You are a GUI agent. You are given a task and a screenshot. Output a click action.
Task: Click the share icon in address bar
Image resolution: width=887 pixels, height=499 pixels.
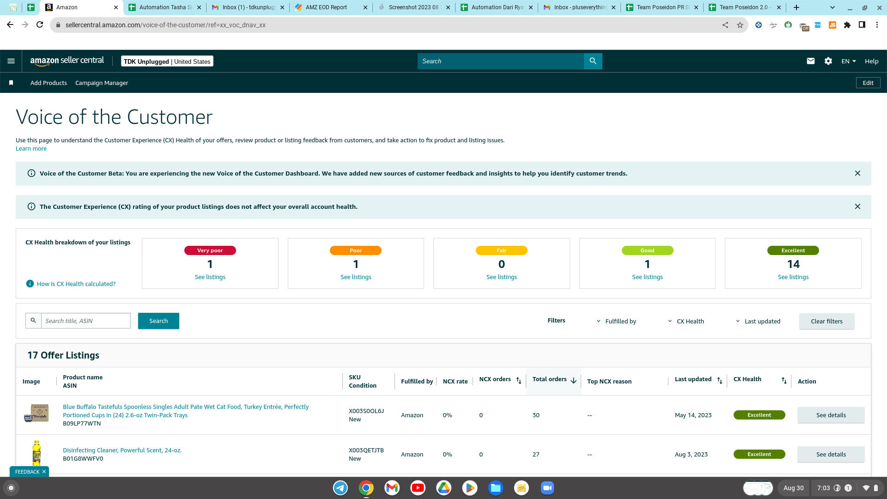pyautogui.click(x=725, y=25)
